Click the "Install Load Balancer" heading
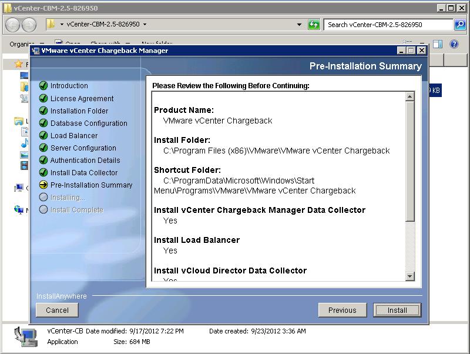The height and width of the screenshot is (354, 470). [197, 240]
